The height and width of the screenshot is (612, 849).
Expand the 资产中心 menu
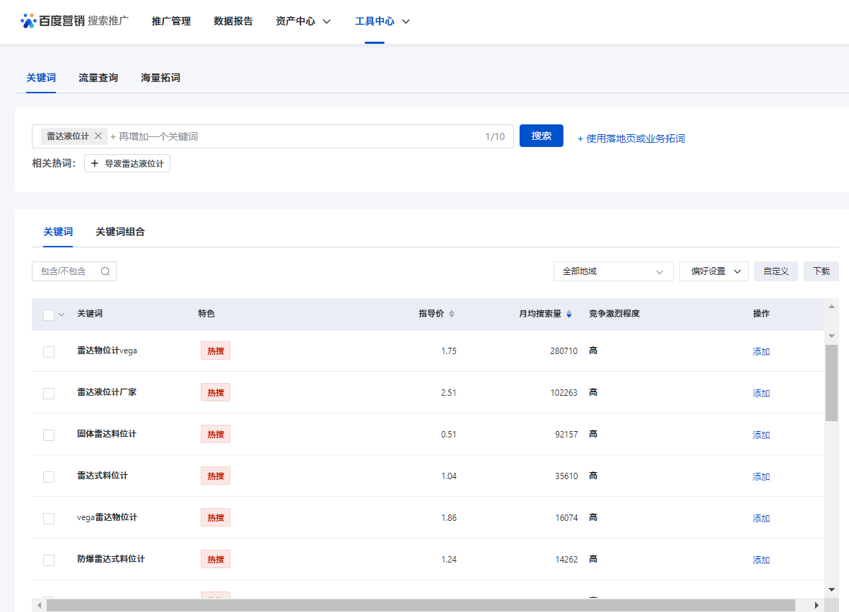pos(303,21)
